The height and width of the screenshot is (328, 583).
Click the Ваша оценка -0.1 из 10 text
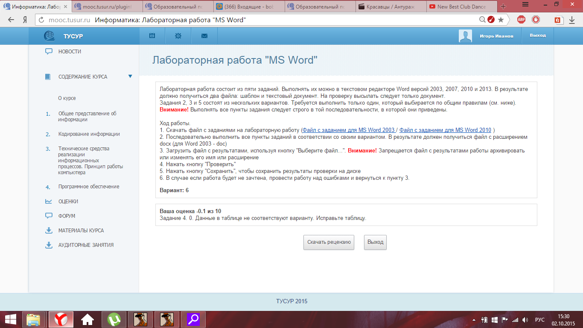click(x=190, y=211)
